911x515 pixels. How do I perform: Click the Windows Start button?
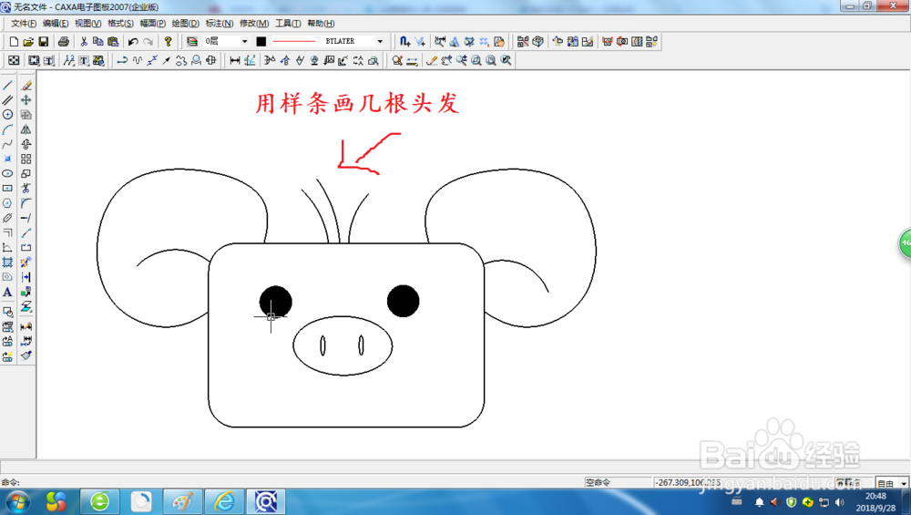pyautogui.click(x=17, y=502)
